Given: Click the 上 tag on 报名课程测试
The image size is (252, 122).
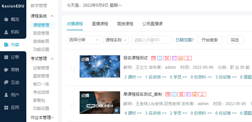Looking at the screenshot, I should click(188, 58).
